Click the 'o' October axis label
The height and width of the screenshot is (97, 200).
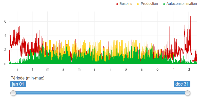click(157, 70)
